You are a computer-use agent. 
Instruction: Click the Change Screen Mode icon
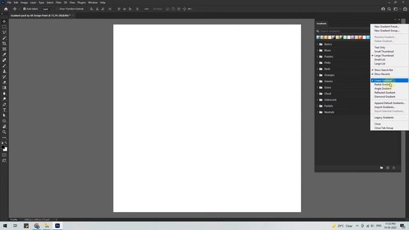[x=4, y=160]
